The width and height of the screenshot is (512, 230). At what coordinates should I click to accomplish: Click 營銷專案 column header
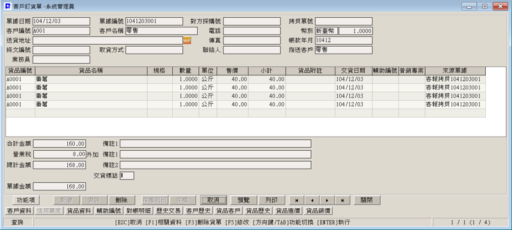(x=412, y=71)
